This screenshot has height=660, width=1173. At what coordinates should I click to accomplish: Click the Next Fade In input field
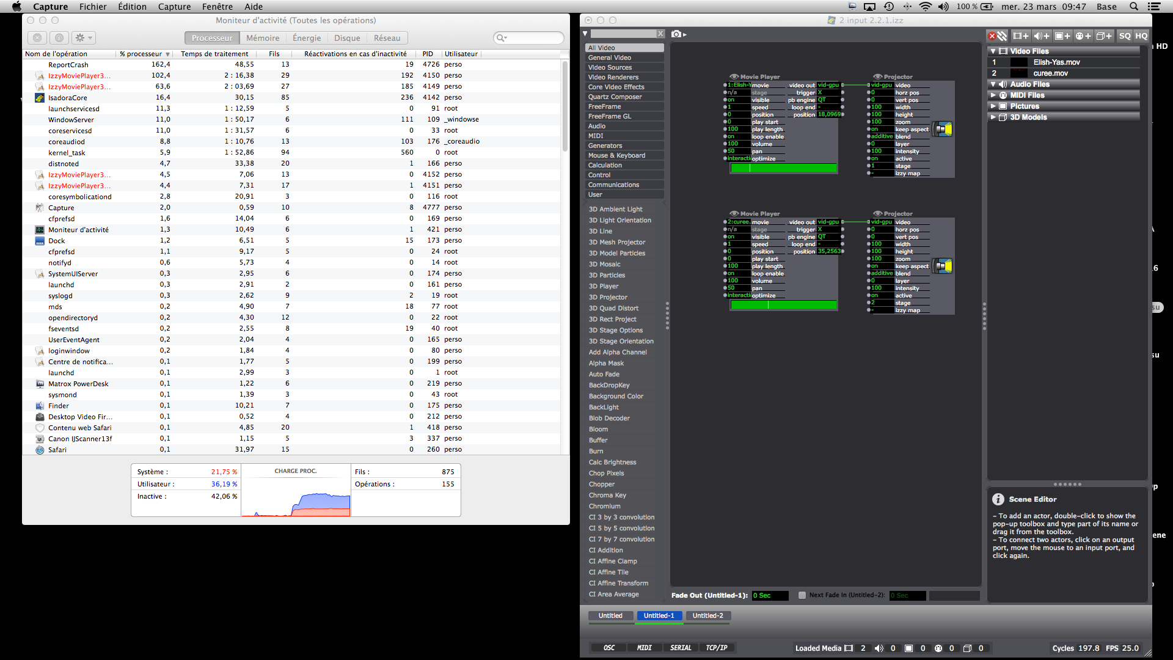[908, 595]
